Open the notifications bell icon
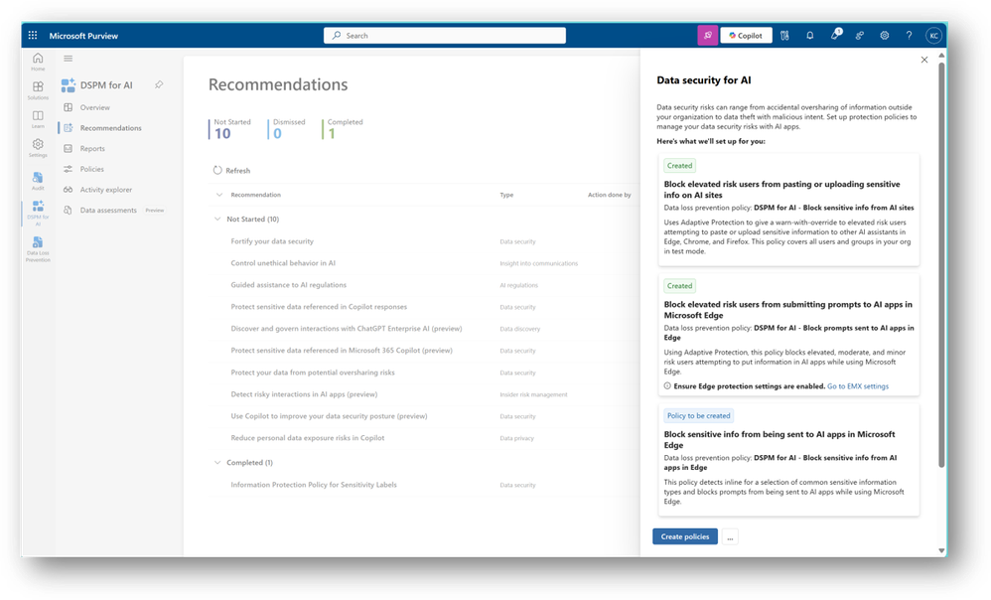Image resolution: width=991 pixels, height=600 pixels. tap(809, 36)
